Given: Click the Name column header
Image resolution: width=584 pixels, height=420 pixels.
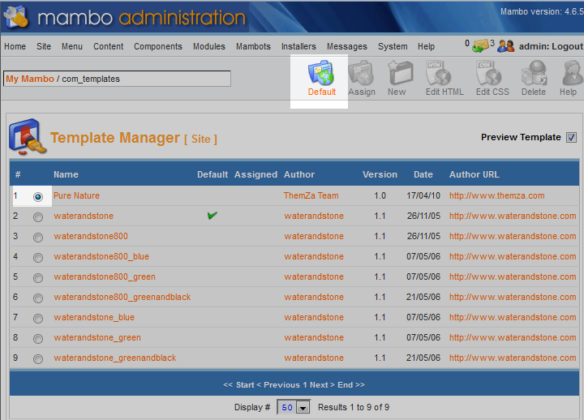Looking at the screenshot, I should tap(66, 174).
